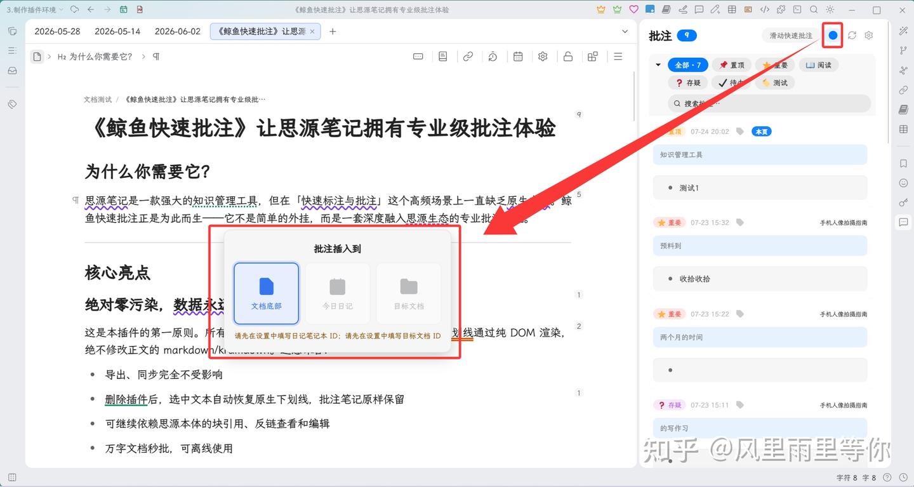Open the annotation comment panel icon
The width and height of the screenshot is (914, 487).
click(x=904, y=222)
